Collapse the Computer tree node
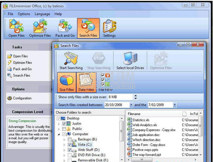Screen dimensions: 213x162 [59, 134]
